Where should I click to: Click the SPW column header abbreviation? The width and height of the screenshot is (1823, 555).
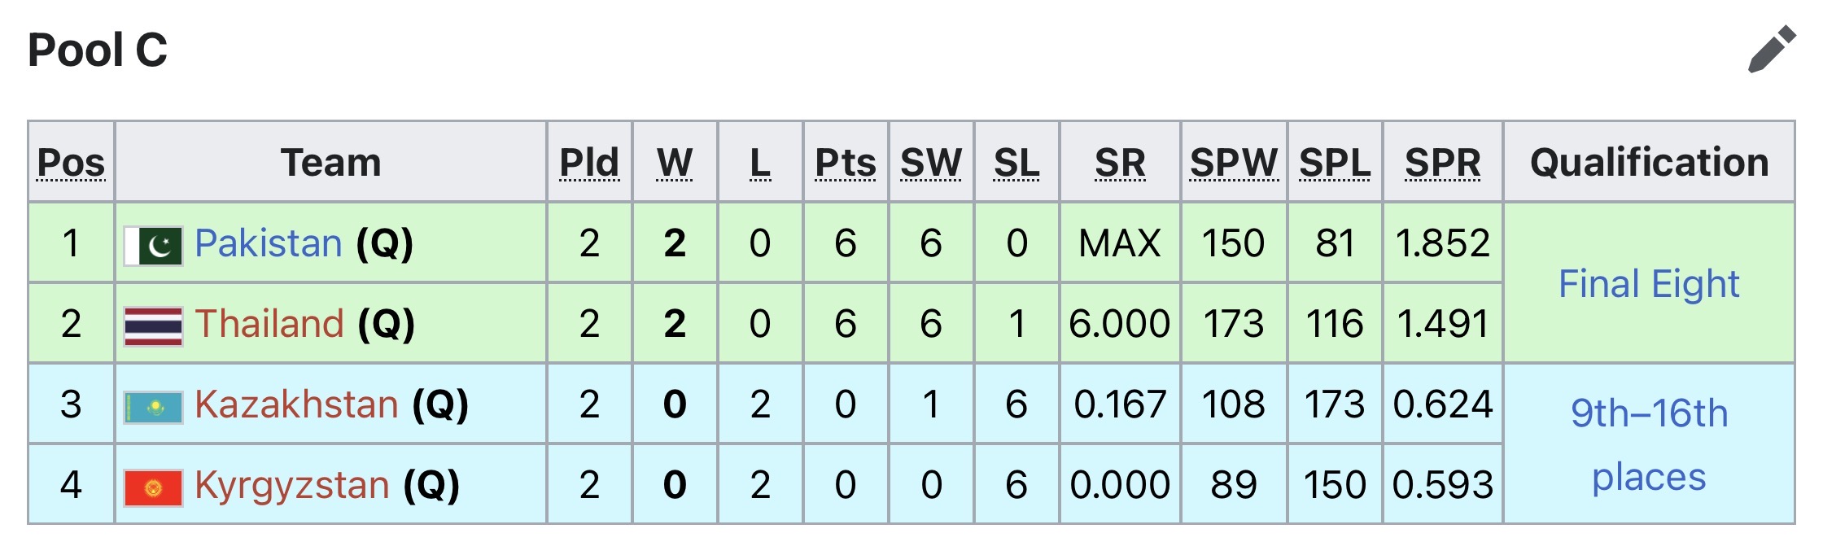click(x=1234, y=163)
